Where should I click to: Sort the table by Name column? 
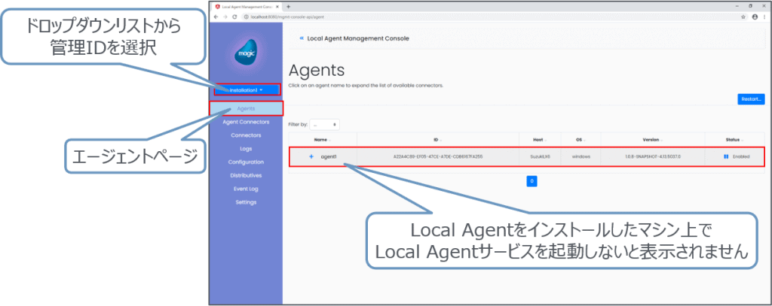[322, 138]
